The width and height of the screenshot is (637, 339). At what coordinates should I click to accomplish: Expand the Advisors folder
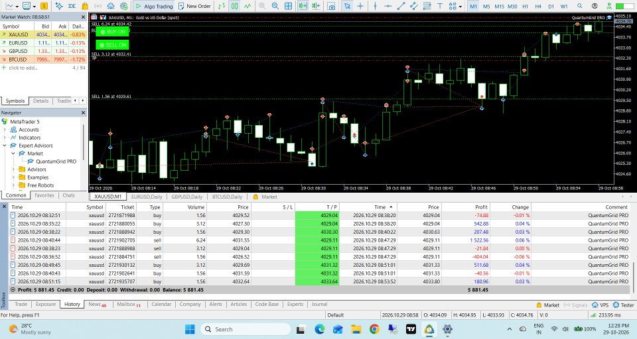[x=13, y=169]
